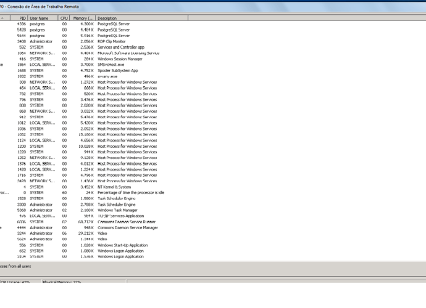Select 'Percentage of time the processor is idle' row

[94, 192]
